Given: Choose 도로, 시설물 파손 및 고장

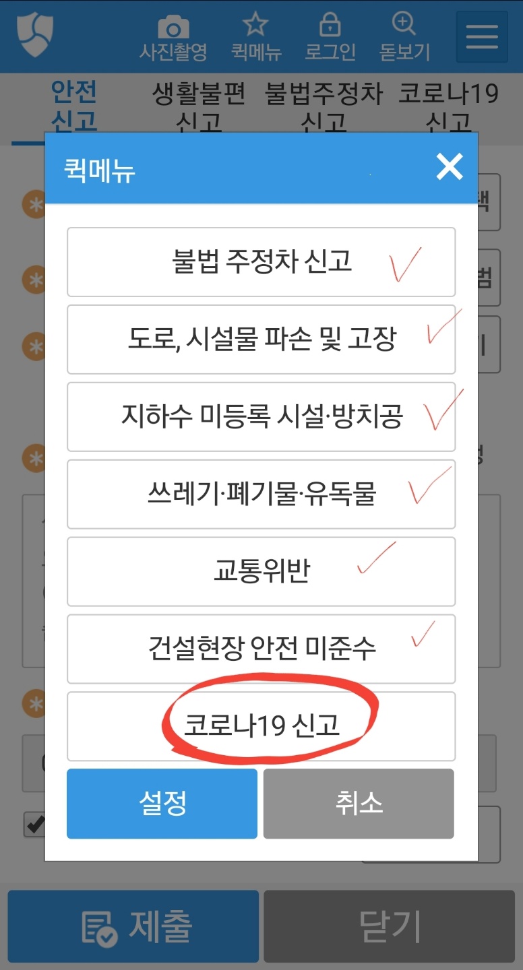Looking at the screenshot, I should (x=261, y=339).
